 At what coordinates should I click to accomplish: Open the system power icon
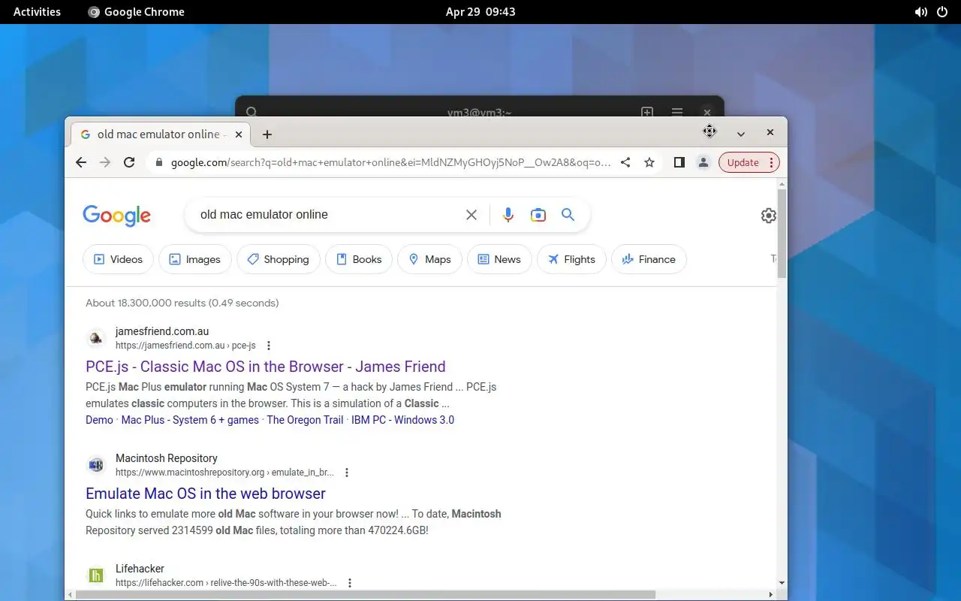click(943, 12)
